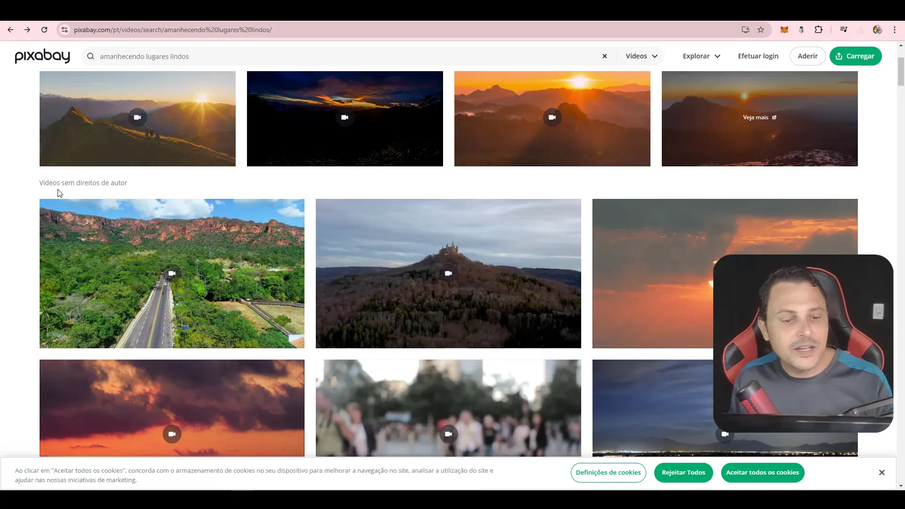Go back with the browser back arrow
905x509 pixels.
click(10, 30)
